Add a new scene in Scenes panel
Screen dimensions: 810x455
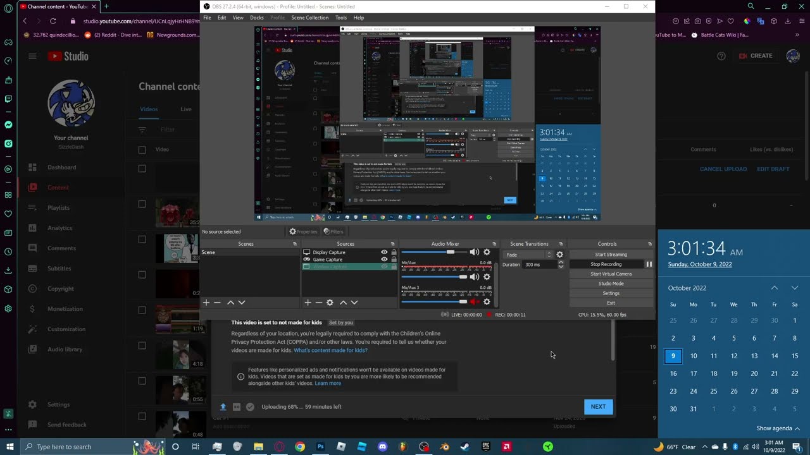pyautogui.click(x=206, y=303)
